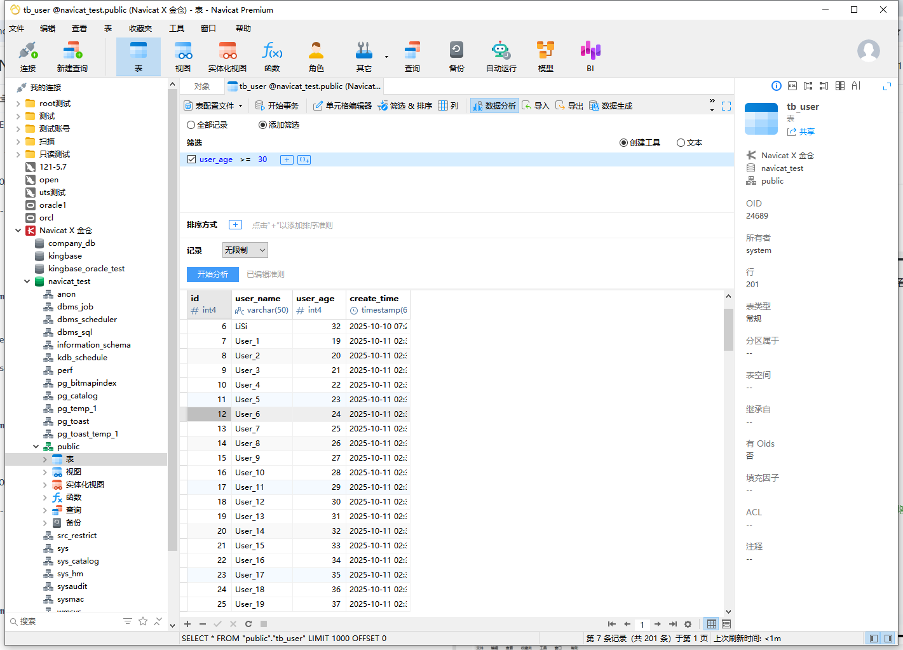
Task: Click the 导入 import button
Action: [536, 106]
